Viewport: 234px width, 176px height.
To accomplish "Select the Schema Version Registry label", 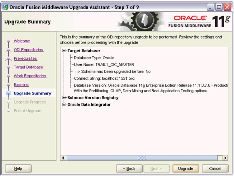I will [x=93, y=98].
